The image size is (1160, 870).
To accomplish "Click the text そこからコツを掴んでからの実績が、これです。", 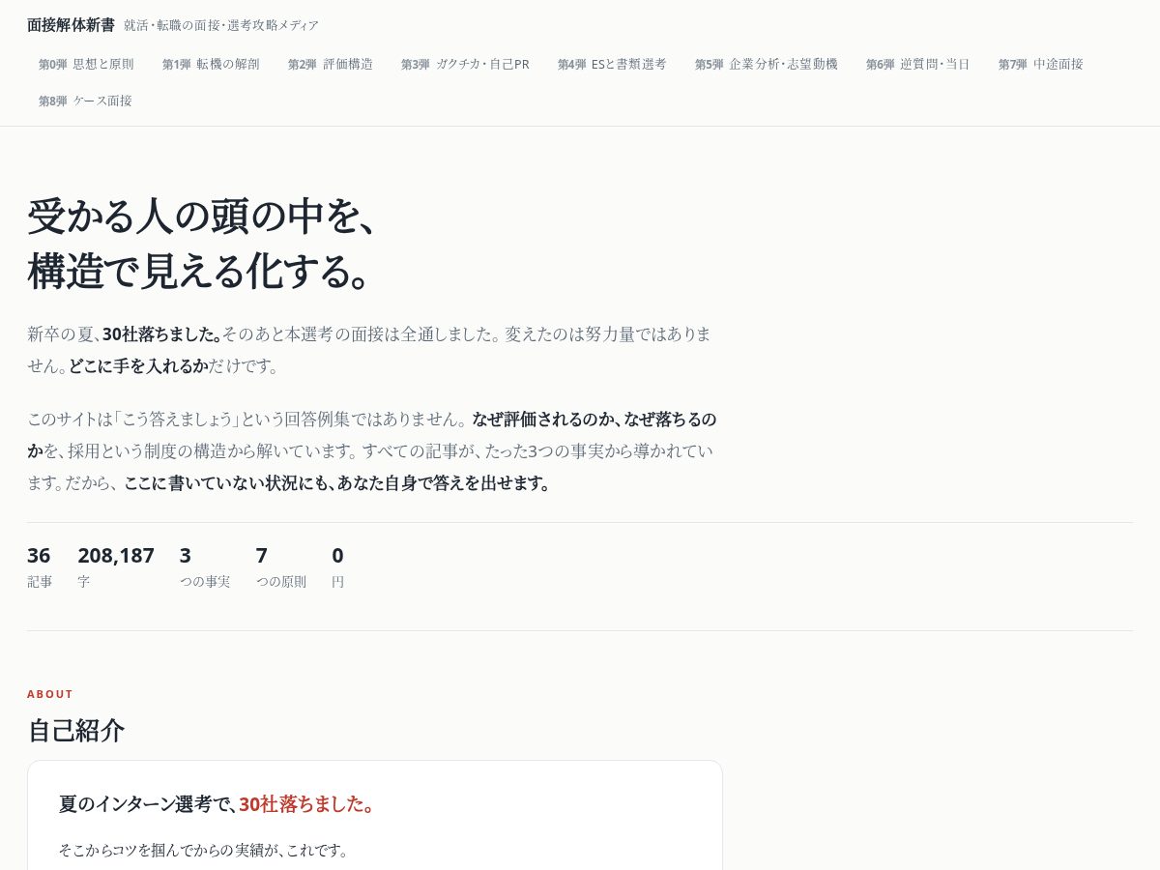I will click(203, 850).
